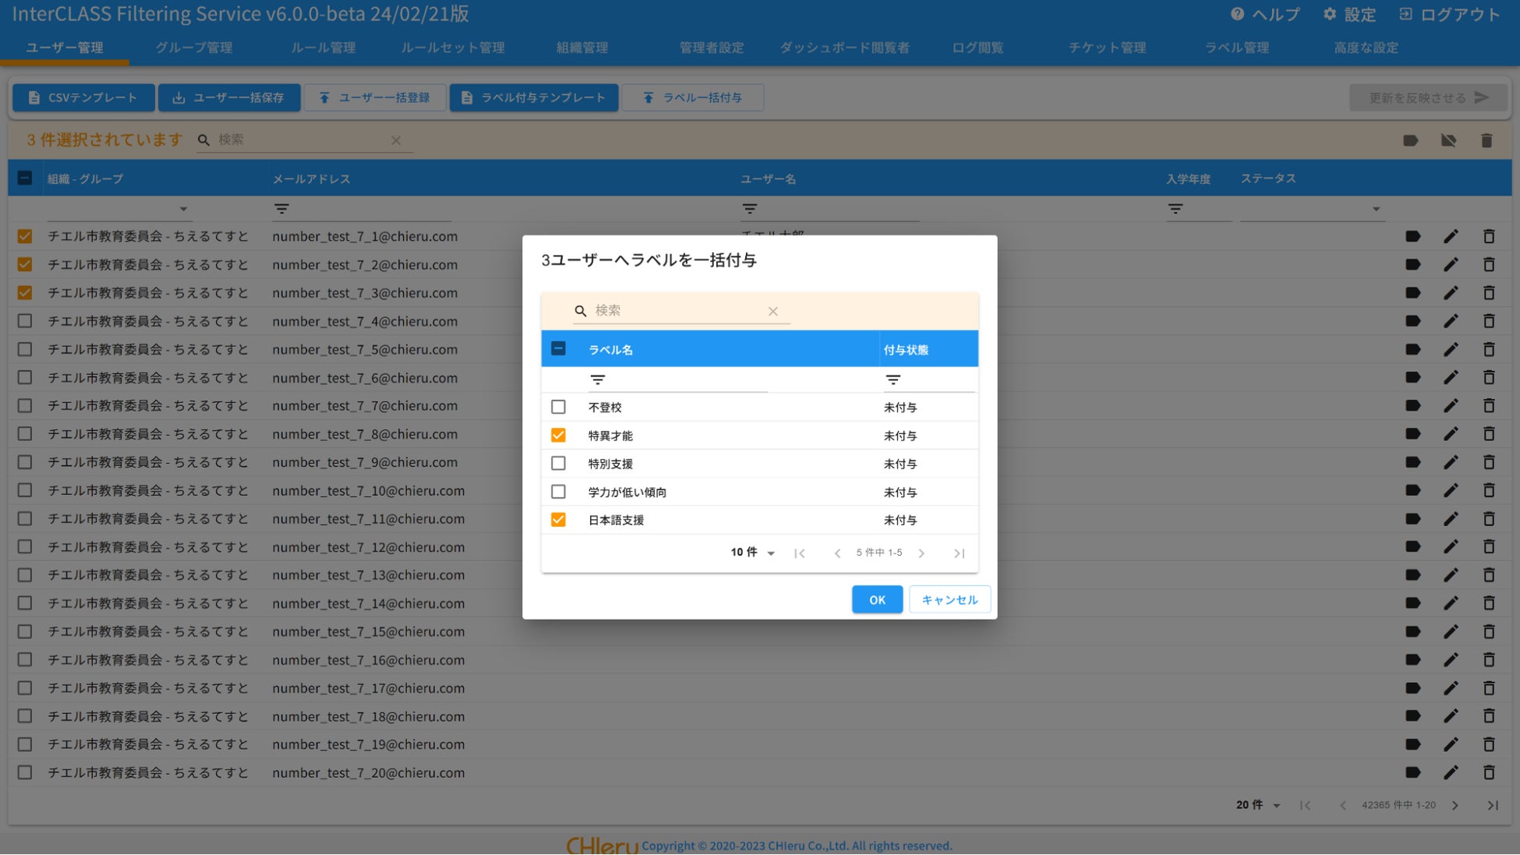Click trash icon for number_test_7_15 row

(x=1488, y=631)
